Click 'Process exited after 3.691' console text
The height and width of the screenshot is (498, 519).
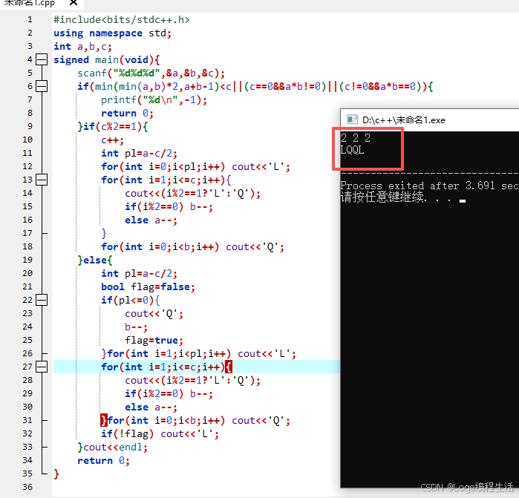[x=418, y=186]
